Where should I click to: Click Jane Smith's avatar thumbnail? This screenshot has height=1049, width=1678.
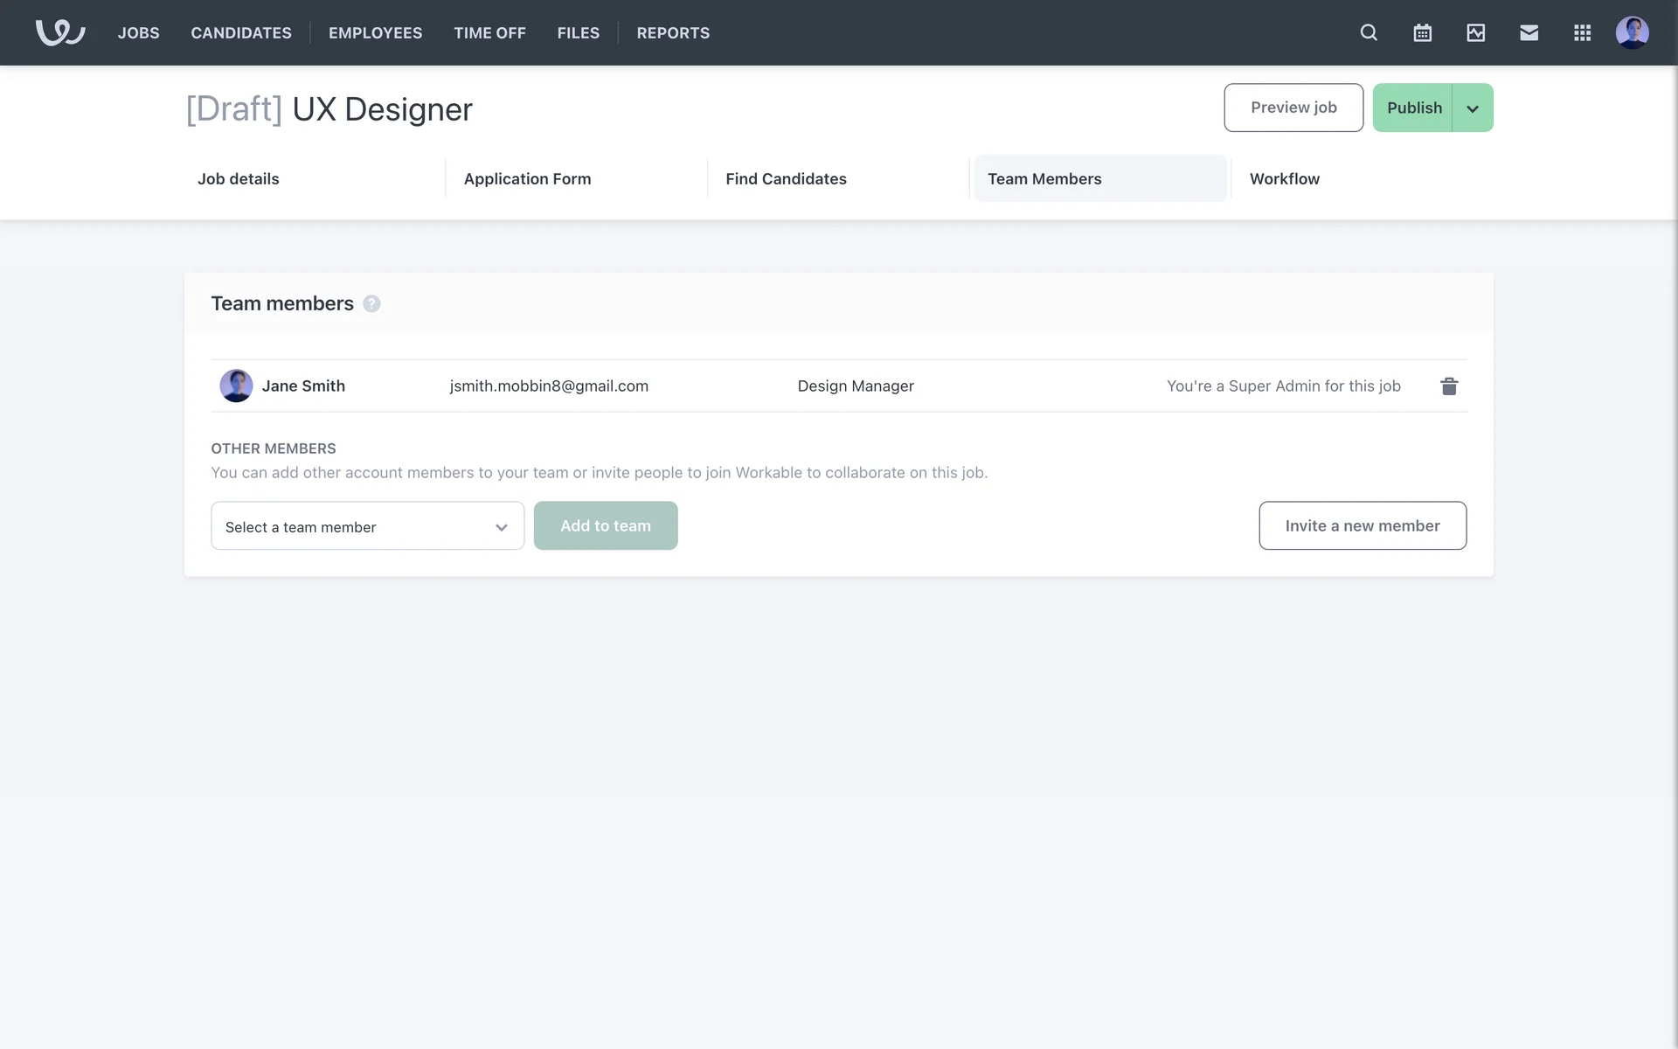point(236,386)
